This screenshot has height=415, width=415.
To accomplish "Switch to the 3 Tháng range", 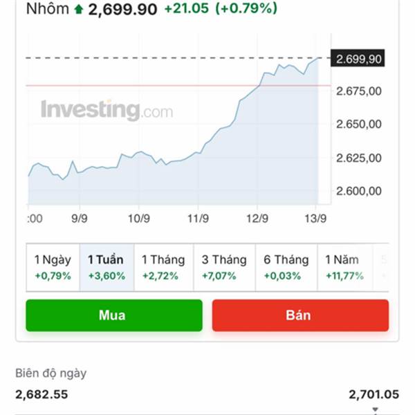I will pyautogui.click(x=224, y=267).
